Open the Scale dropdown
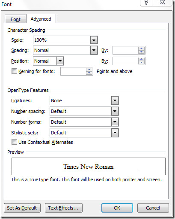This screenshot has height=219, width=175. click(94, 40)
